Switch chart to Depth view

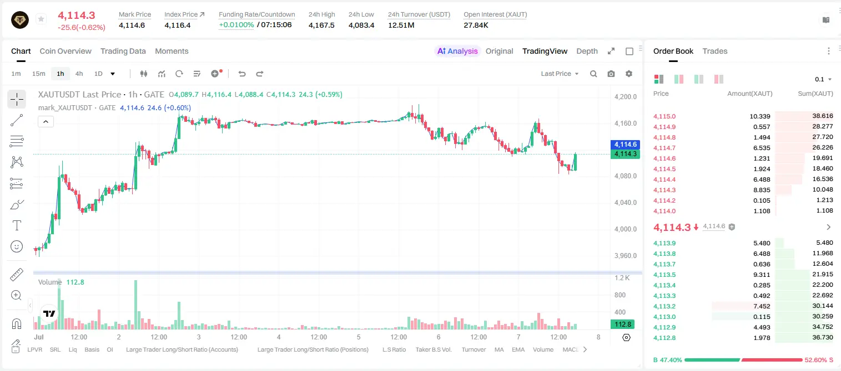pyautogui.click(x=587, y=51)
